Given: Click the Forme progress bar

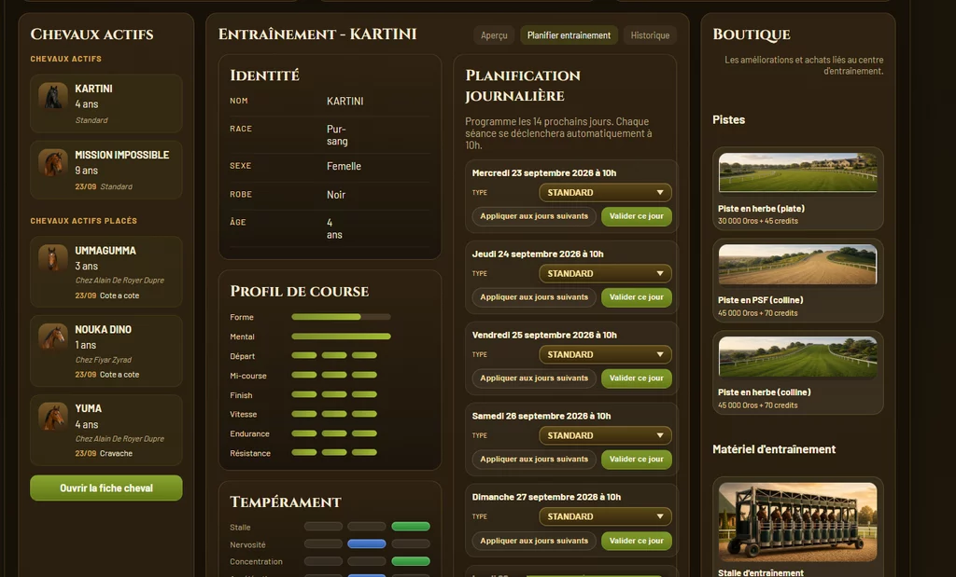Looking at the screenshot, I should pyautogui.click(x=341, y=317).
